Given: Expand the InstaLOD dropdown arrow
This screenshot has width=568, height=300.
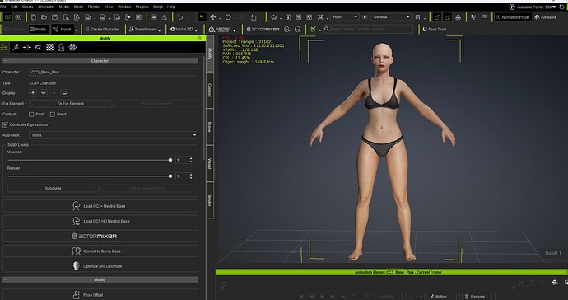Looking at the screenshot, I should click(197, 30).
